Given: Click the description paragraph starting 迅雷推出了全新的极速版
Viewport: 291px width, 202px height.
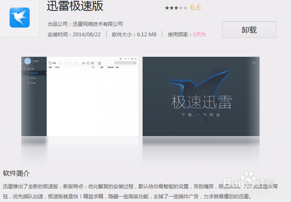Looking at the screenshot, I should 140,191.
